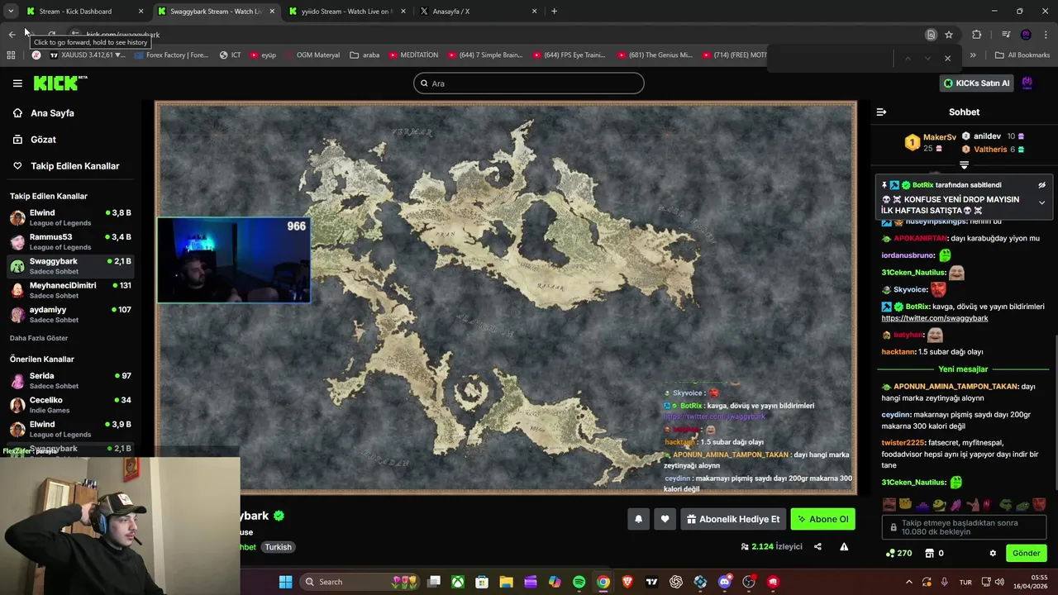
Task: Collapse the Sohbet chat panel
Action: point(881,112)
